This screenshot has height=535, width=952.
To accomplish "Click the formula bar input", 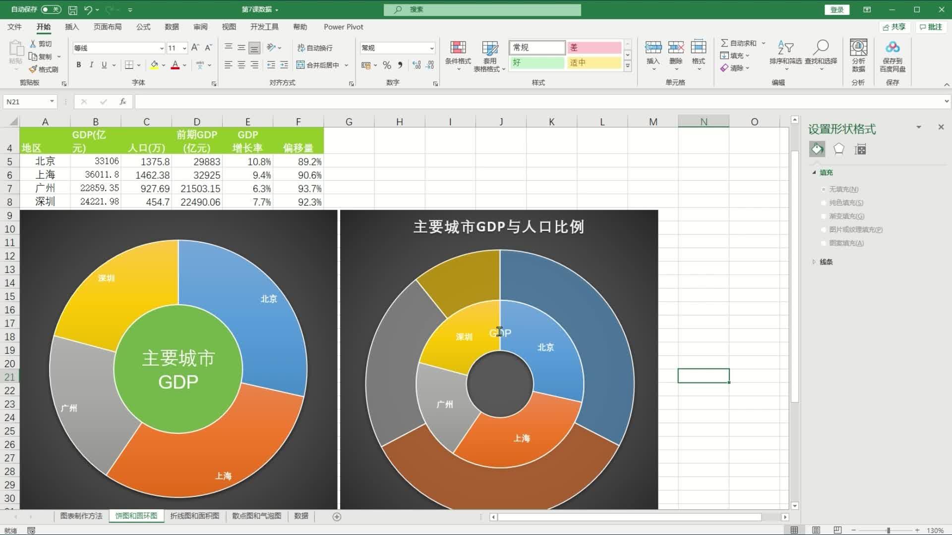I will [539, 102].
